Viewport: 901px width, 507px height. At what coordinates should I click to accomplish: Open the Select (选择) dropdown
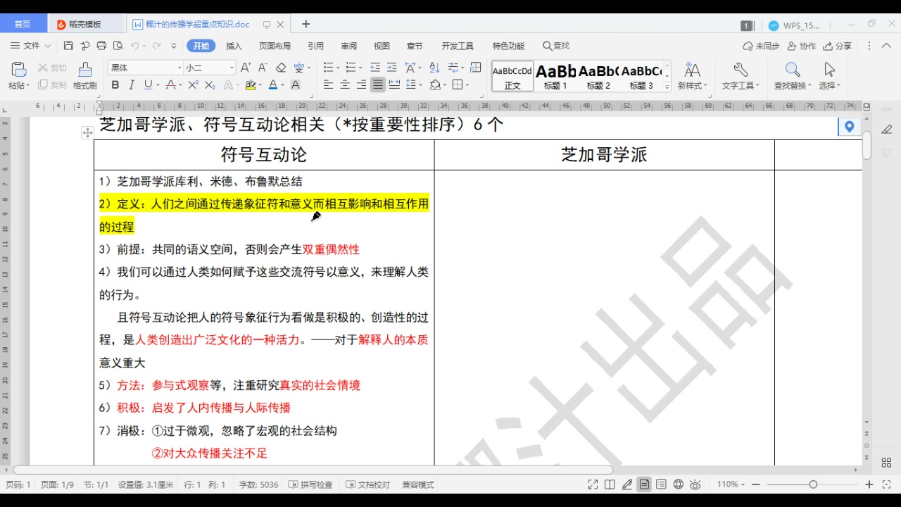pos(829,86)
